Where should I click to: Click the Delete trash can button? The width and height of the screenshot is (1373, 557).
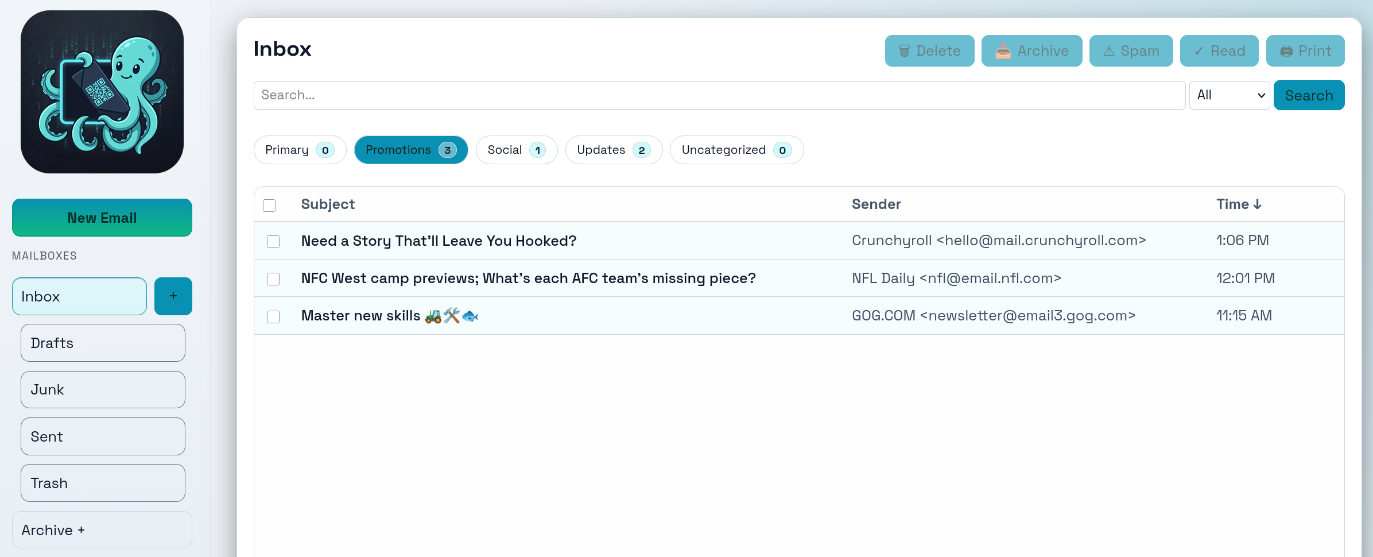[929, 51]
